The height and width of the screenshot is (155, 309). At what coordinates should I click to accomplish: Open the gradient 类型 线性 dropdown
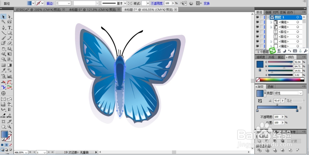tap(301, 93)
